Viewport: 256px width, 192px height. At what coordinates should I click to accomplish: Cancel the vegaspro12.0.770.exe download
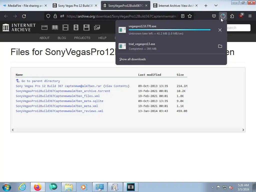pos(220,30)
